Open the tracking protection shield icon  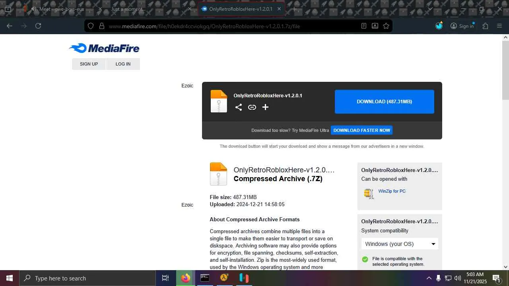[91, 26]
